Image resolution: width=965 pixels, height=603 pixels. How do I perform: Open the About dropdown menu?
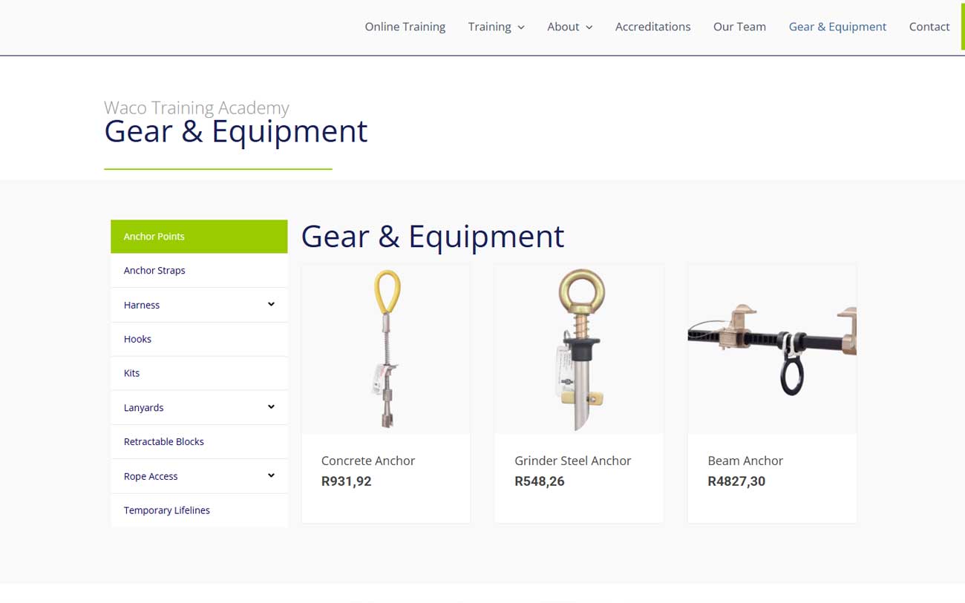point(569,27)
